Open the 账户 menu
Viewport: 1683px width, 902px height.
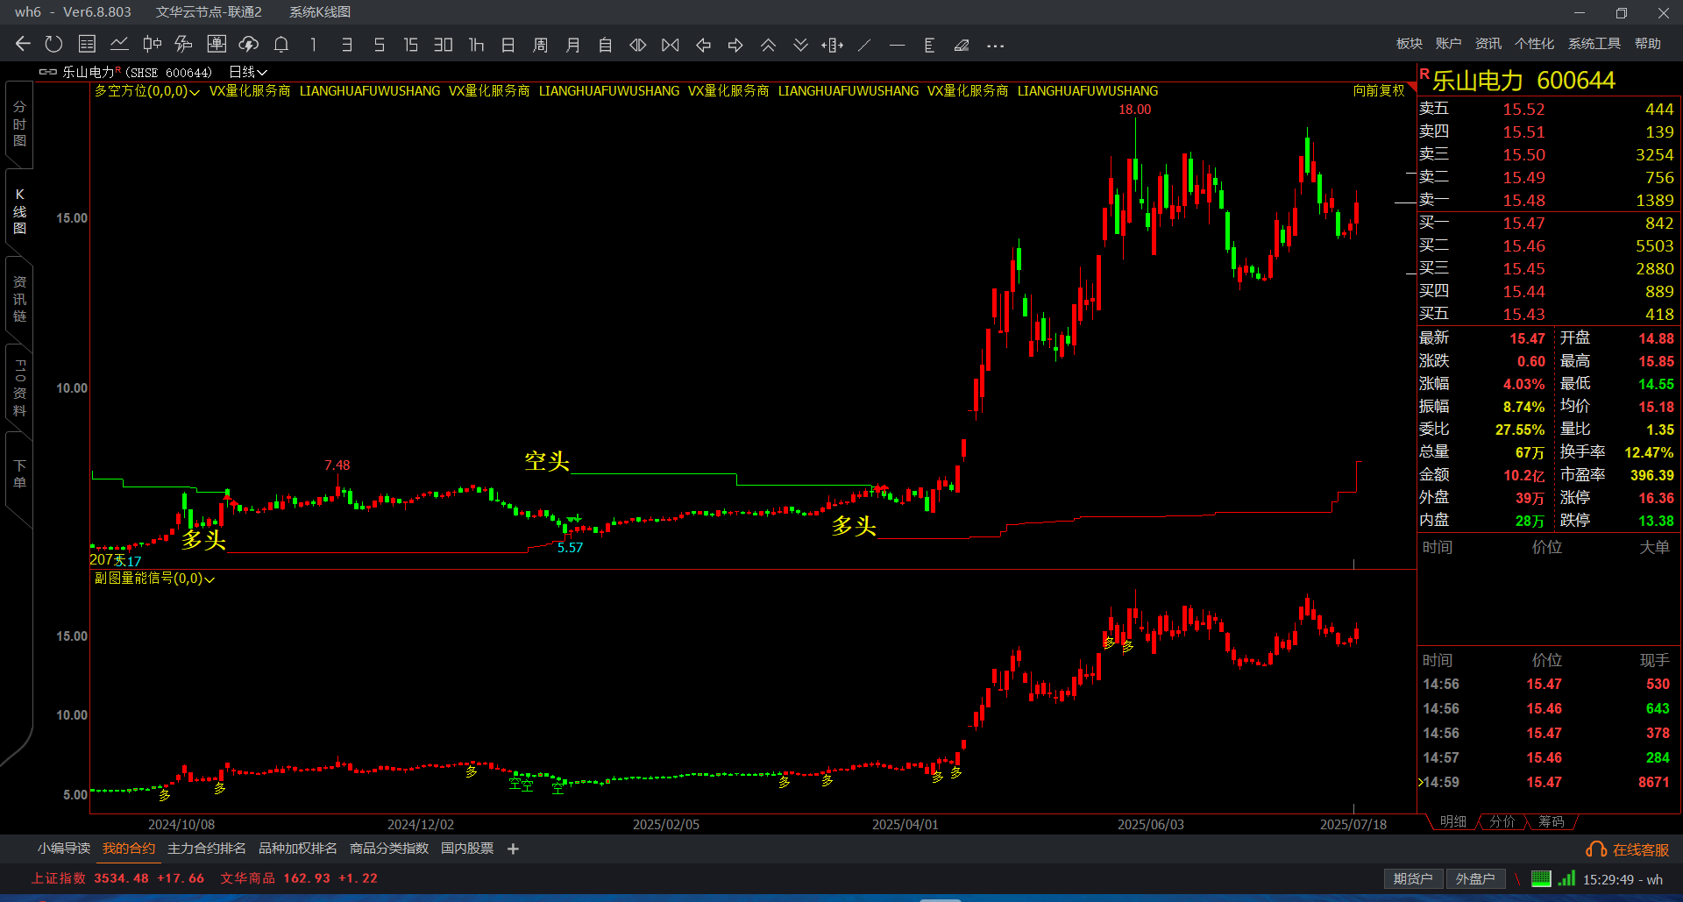[x=1449, y=43]
